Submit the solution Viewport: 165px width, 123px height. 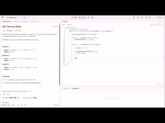pos(82,17)
